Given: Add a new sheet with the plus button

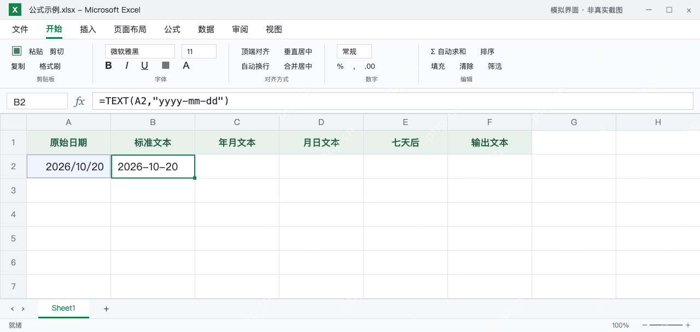Looking at the screenshot, I should (106, 309).
